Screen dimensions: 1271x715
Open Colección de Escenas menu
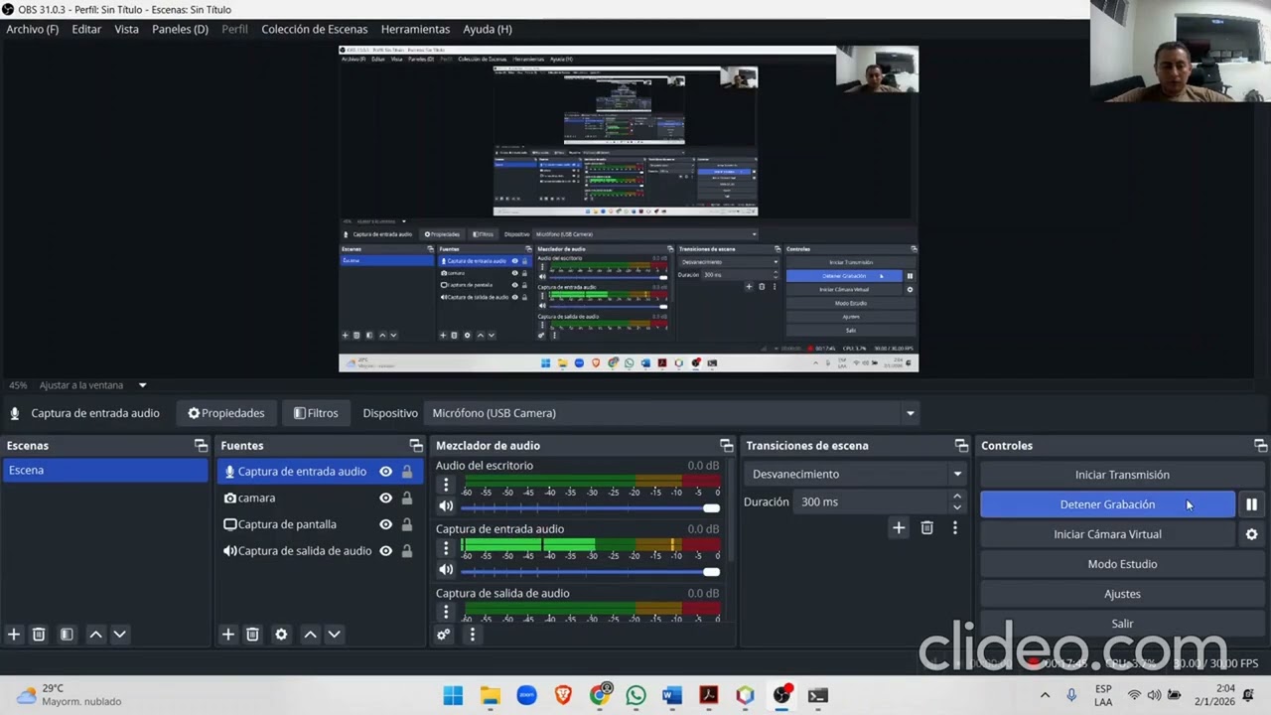tap(315, 29)
